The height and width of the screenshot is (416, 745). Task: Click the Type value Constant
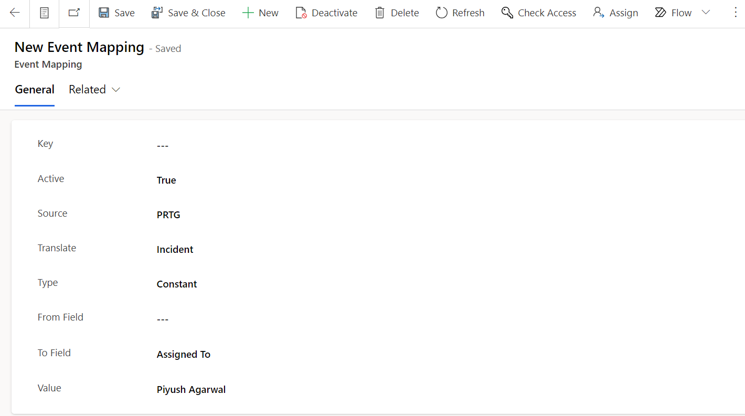[x=177, y=284]
